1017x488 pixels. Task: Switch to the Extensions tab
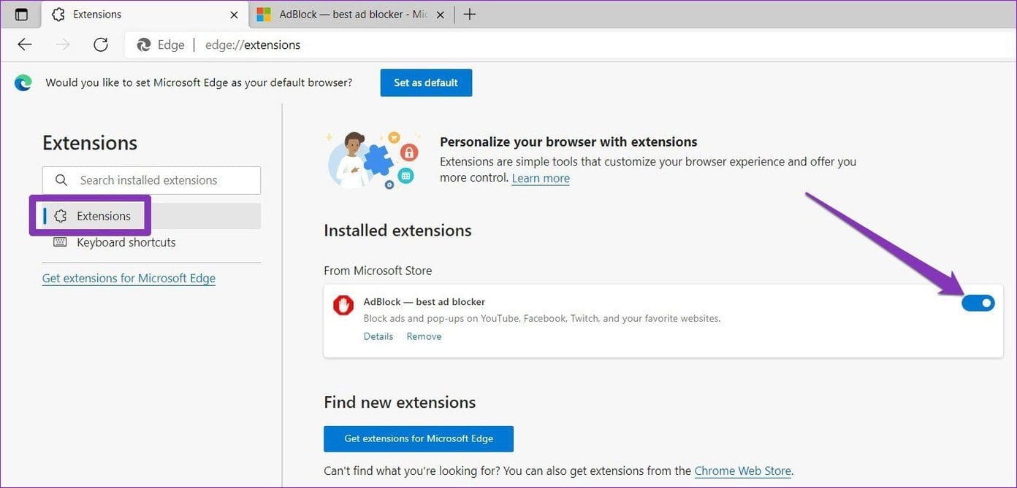pyautogui.click(x=145, y=15)
